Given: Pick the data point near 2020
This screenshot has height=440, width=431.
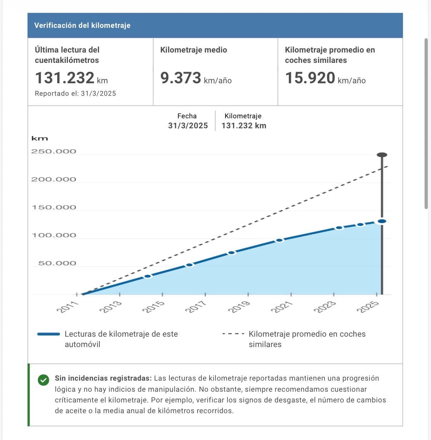Looking at the screenshot, I should click(279, 240).
